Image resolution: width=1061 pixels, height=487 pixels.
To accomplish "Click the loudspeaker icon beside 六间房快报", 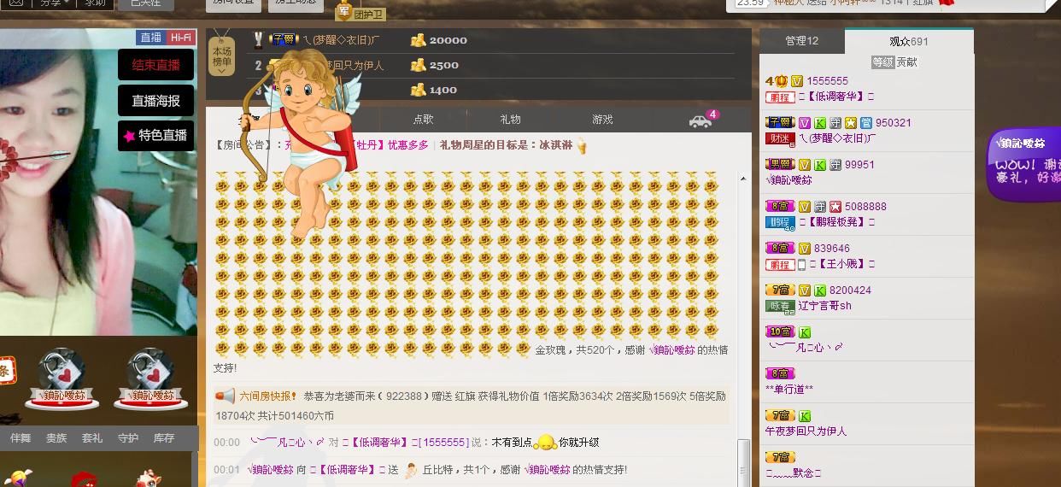I will 225,396.
